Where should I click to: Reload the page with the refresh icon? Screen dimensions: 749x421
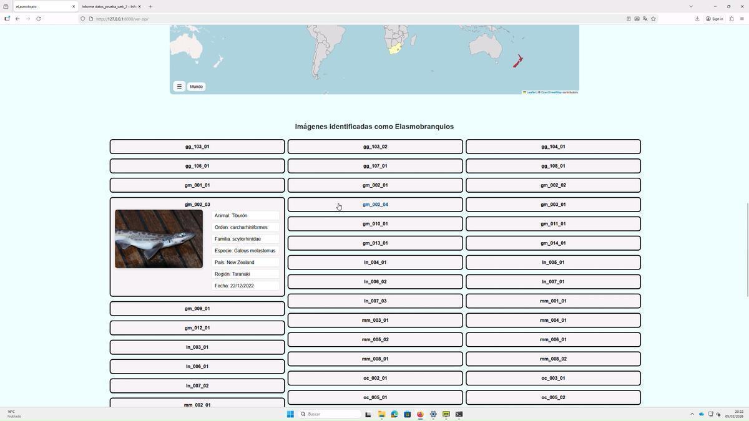tap(39, 19)
